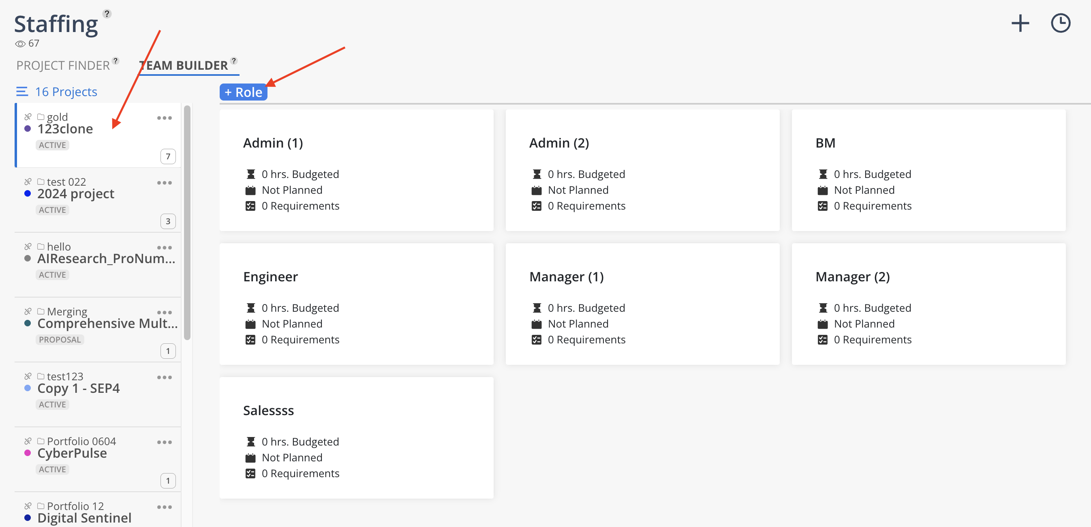The width and height of the screenshot is (1091, 527).
Task: Open more options for Copy 1 - SEP4
Action: (164, 377)
